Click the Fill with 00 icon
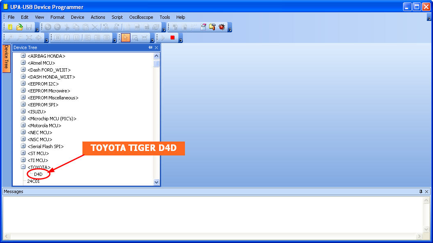 147,27
